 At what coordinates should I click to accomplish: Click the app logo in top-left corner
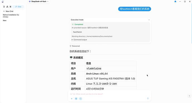tap(3, 2)
